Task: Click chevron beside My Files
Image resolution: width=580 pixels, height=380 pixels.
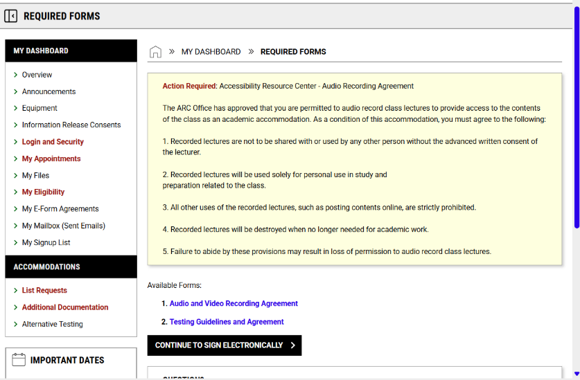Action: click(15, 175)
